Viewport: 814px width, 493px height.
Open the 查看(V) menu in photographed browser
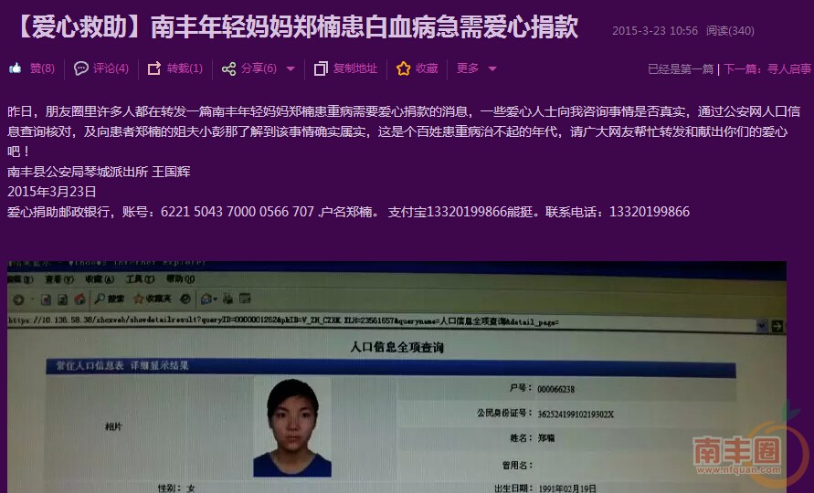coord(53,279)
